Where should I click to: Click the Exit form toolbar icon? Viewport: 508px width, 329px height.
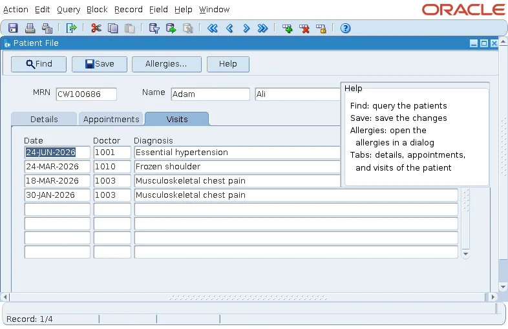(x=71, y=28)
